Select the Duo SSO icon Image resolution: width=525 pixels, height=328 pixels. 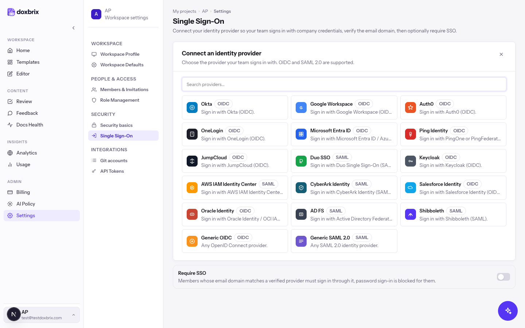(x=301, y=161)
